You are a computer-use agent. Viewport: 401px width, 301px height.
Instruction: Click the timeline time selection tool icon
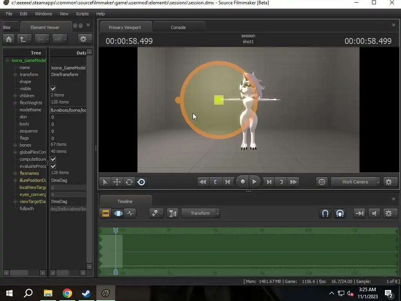click(173, 213)
